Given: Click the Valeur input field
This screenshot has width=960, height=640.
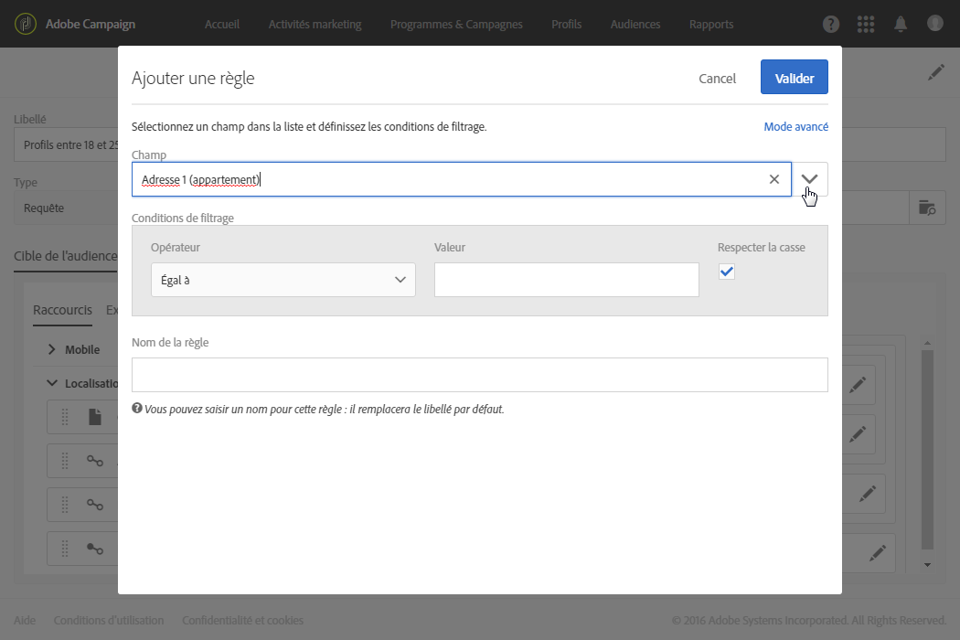Looking at the screenshot, I should (566, 280).
